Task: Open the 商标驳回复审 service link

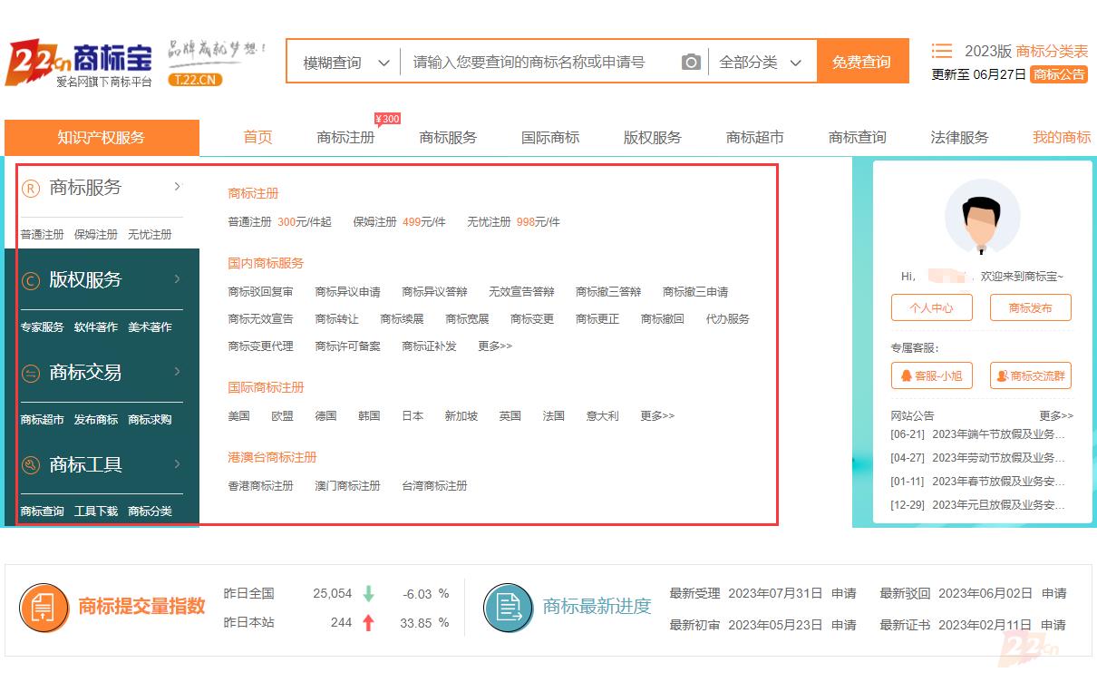Action: (260, 292)
